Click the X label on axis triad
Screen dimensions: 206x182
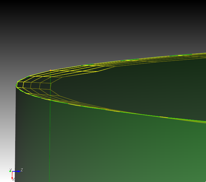(x=14, y=179)
